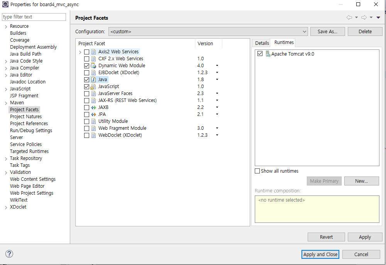Click the Utility Module facet icon
The width and height of the screenshot is (386, 265).
tap(93, 121)
